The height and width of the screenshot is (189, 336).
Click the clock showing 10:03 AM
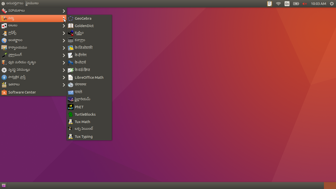coord(318,4)
